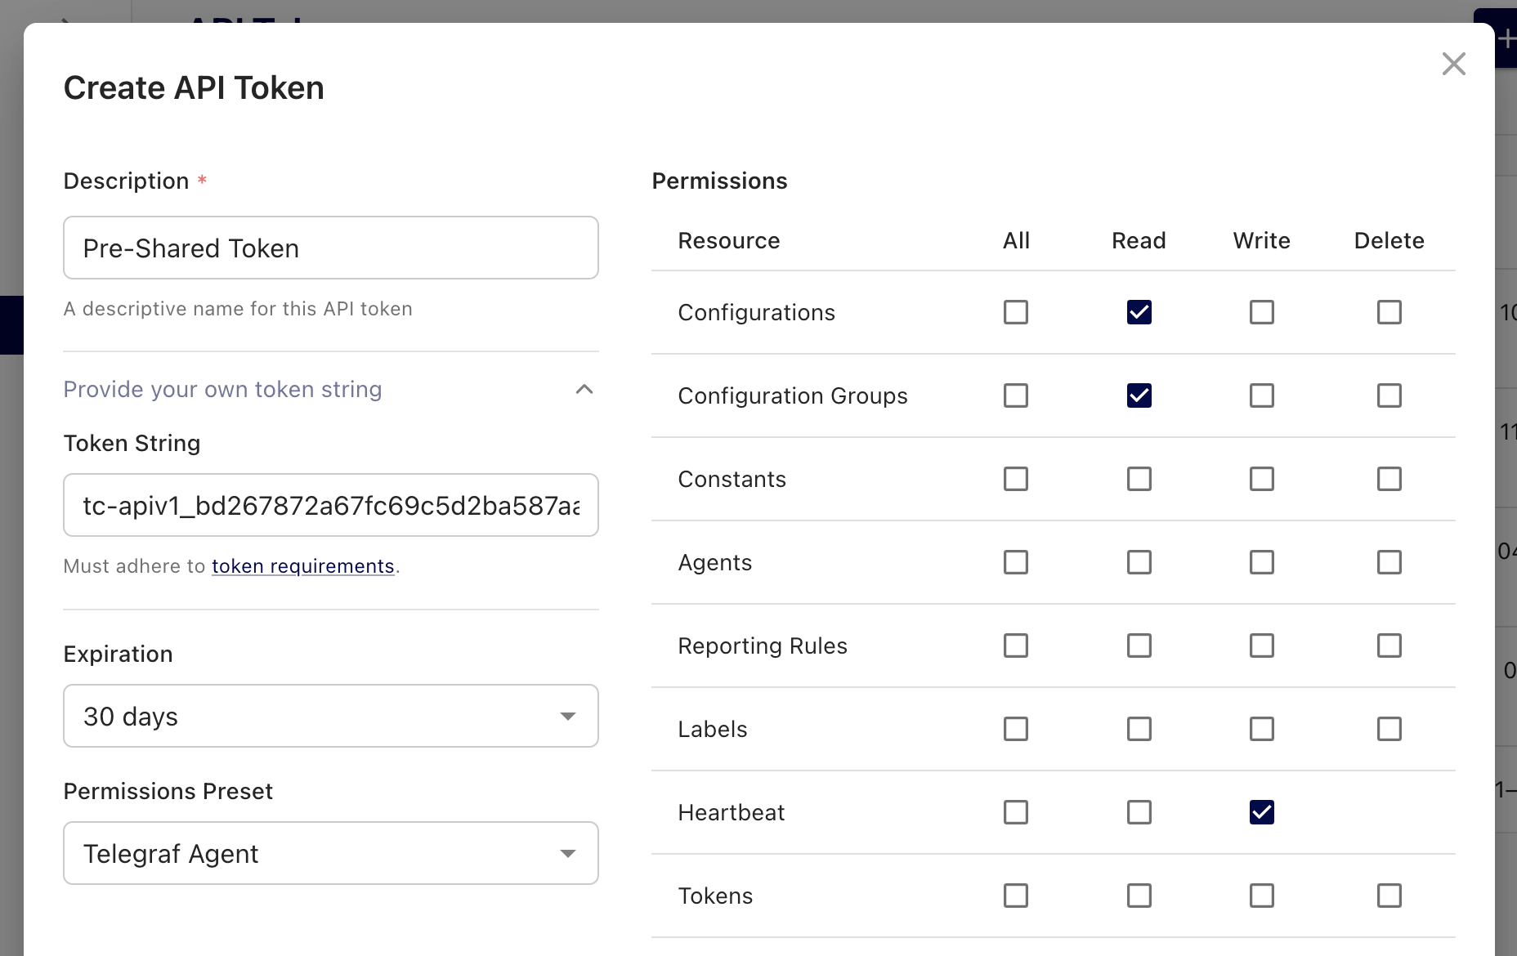Screen dimensions: 1517x956
Task: Click 'Provide your own token string' label
Action: pyautogui.click(x=222, y=389)
